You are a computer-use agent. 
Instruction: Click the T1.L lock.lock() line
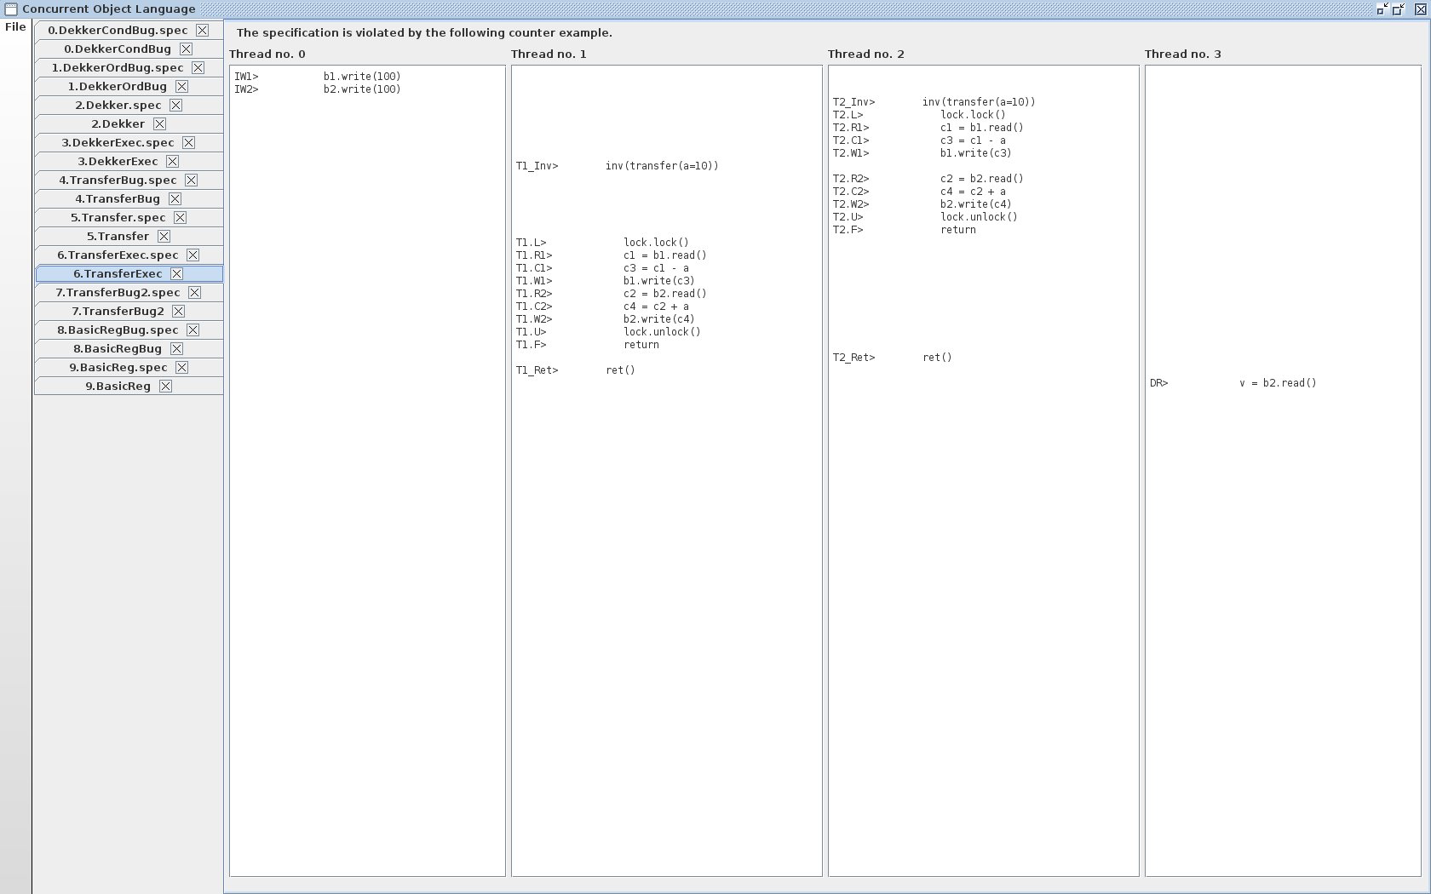pos(602,243)
